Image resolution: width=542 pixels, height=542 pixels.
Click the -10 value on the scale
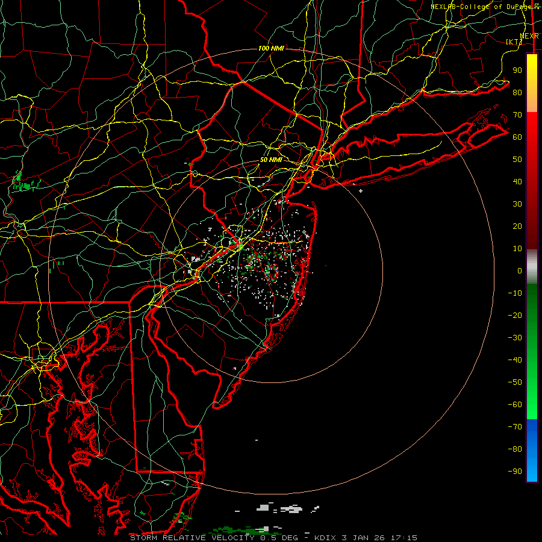click(515, 293)
